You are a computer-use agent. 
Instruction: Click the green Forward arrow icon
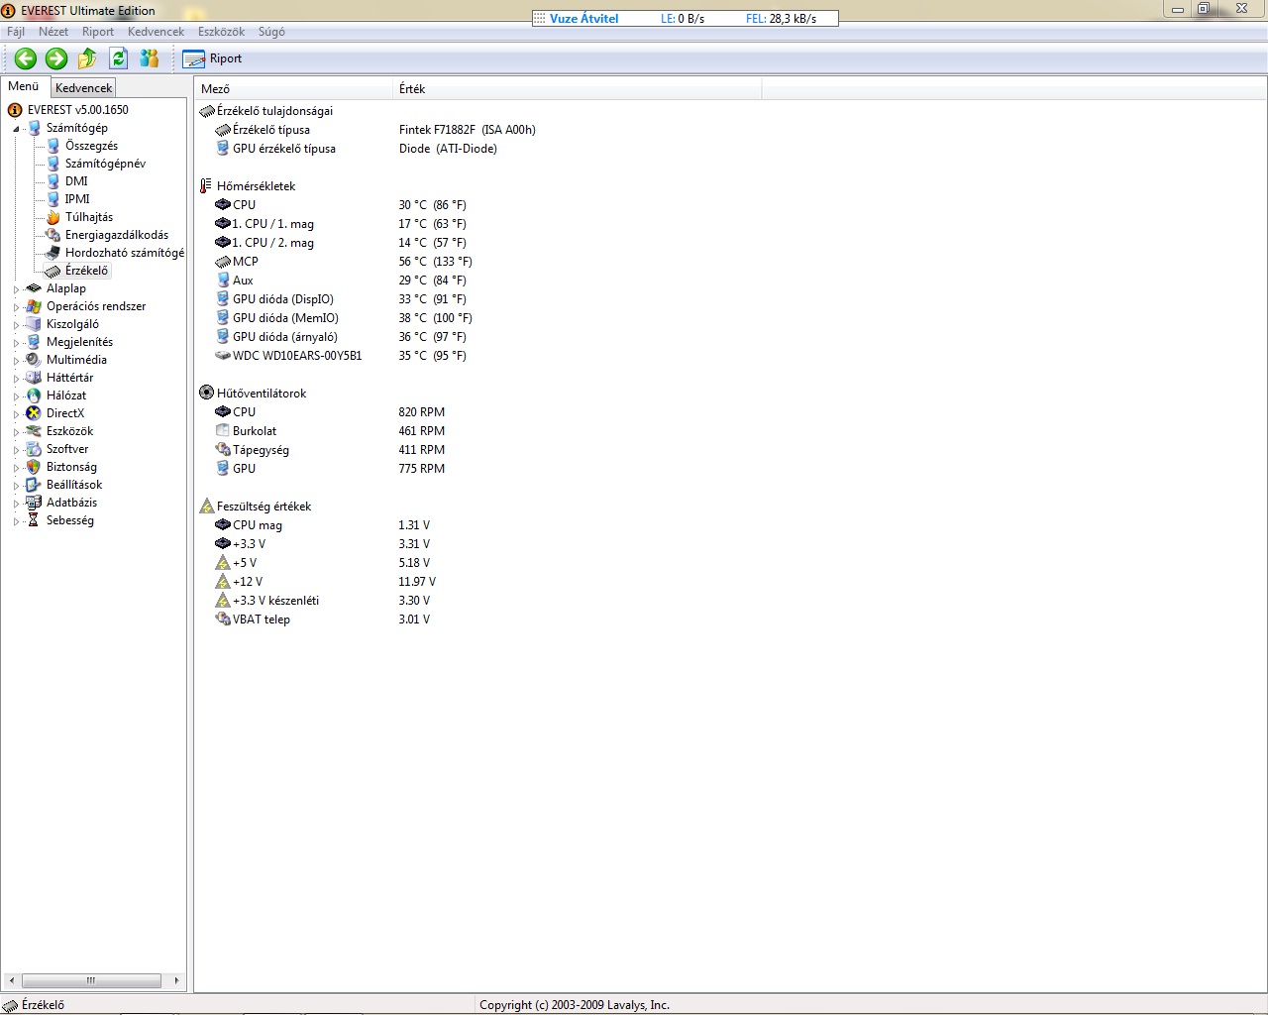[x=56, y=58]
